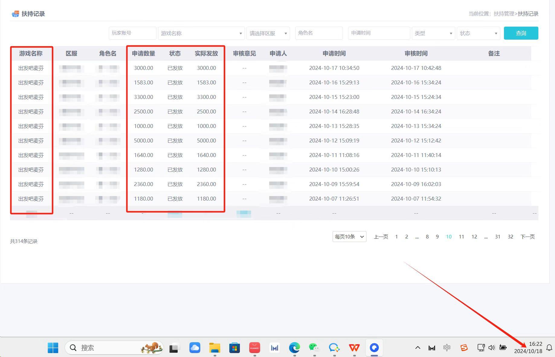
Task: Select requested amount 1583.00 cell
Action: [x=144, y=83]
